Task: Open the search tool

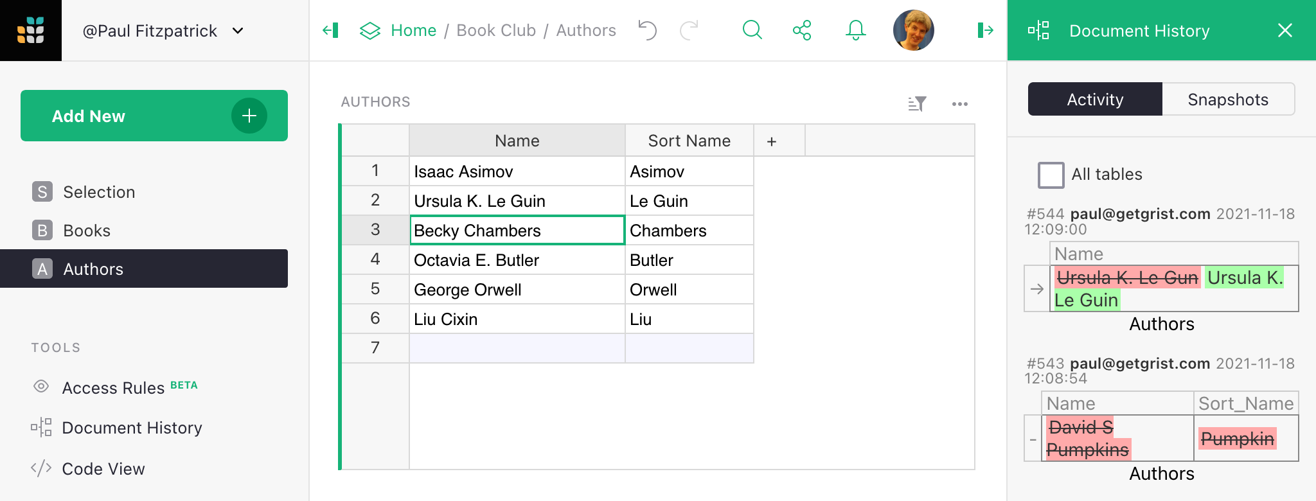Action: [752, 30]
